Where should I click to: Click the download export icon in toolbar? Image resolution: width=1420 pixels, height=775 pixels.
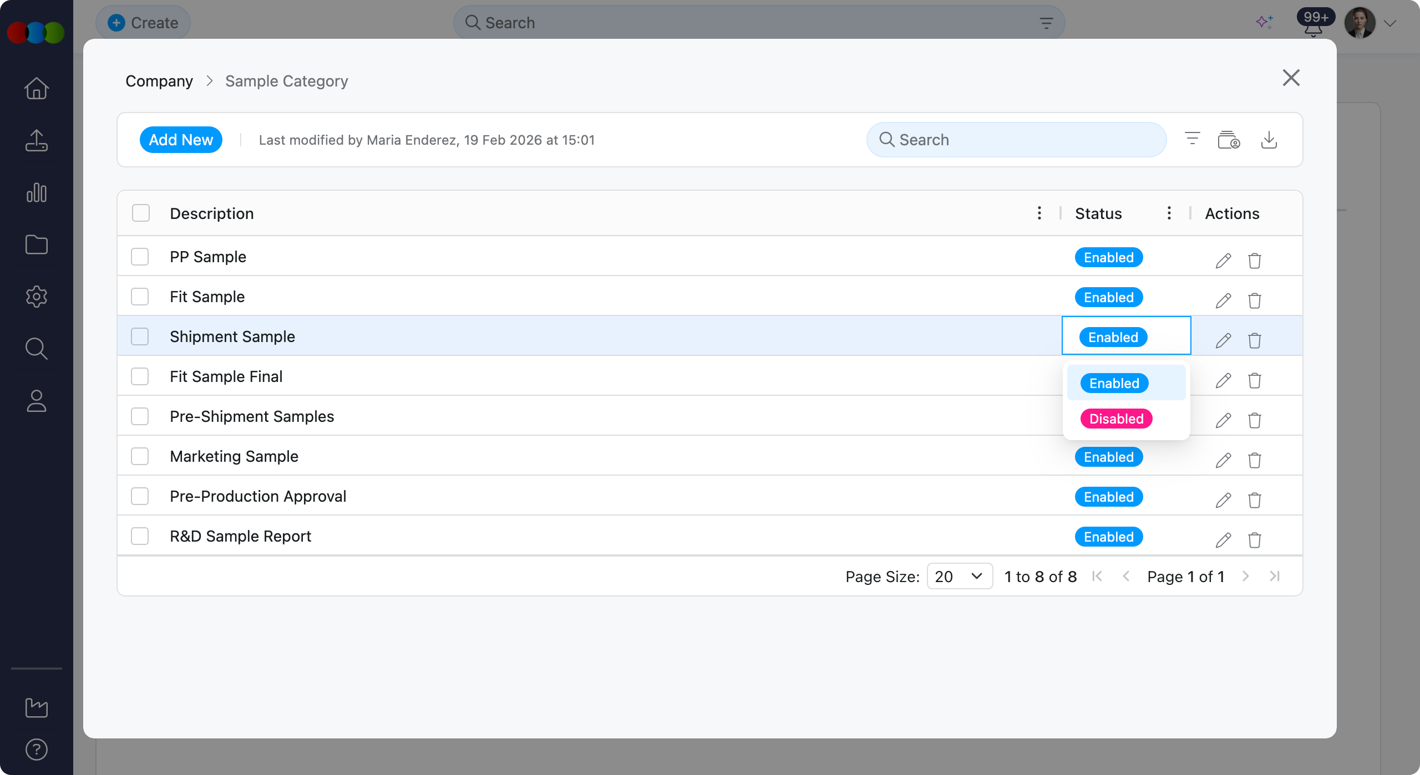(1269, 140)
